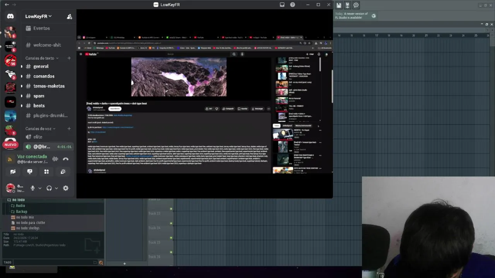This screenshot has width=495, height=278.
Task: Click the search icon in FL browser tags bar
Action: click(101, 263)
